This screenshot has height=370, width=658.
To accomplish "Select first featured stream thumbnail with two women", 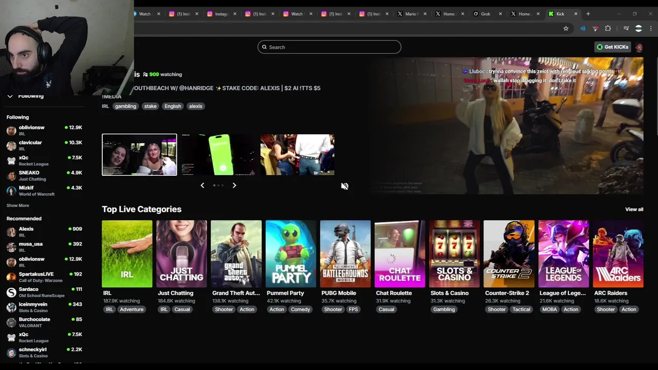I will 139,155.
